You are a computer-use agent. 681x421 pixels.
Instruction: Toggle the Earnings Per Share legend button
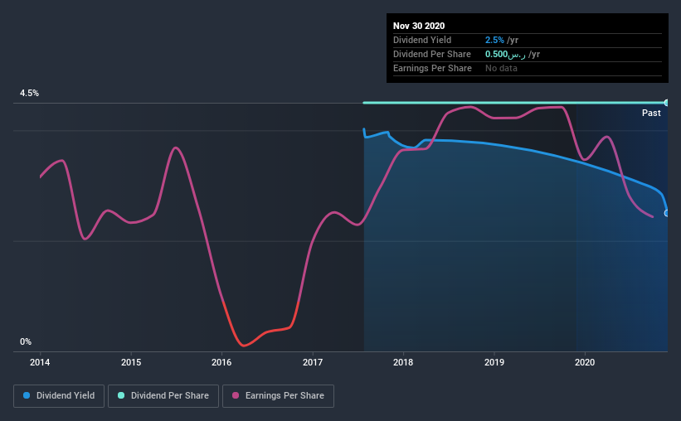(278, 396)
